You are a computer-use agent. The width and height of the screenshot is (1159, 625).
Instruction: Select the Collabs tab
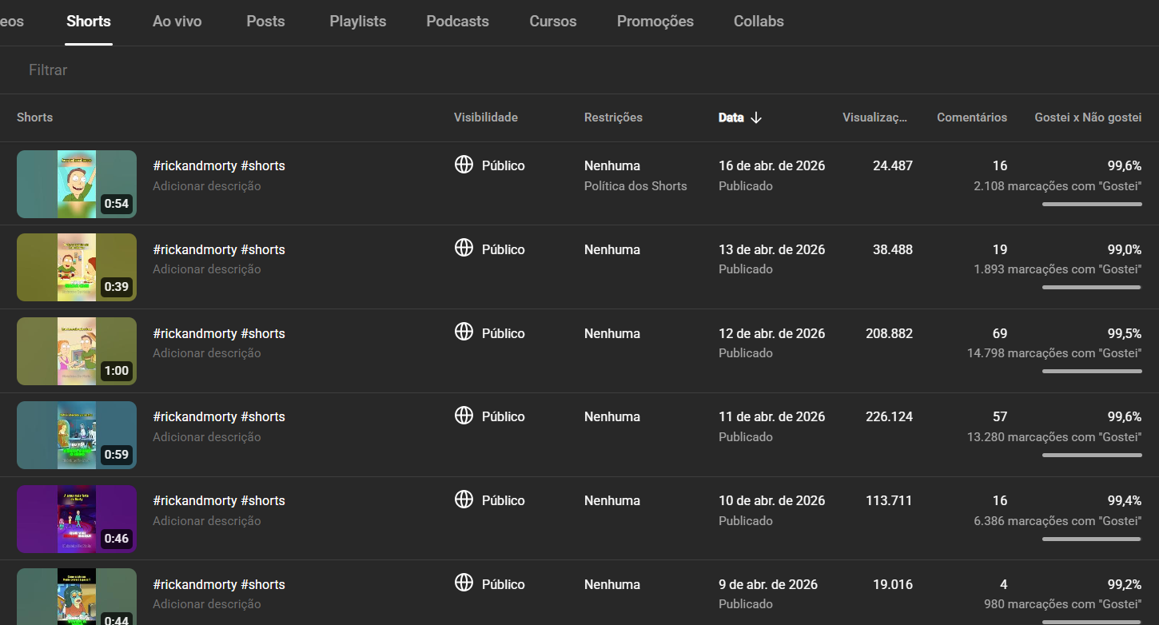coord(759,22)
